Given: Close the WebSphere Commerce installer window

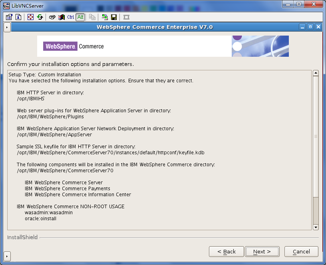Looking at the screenshot, I should coord(318,27).
